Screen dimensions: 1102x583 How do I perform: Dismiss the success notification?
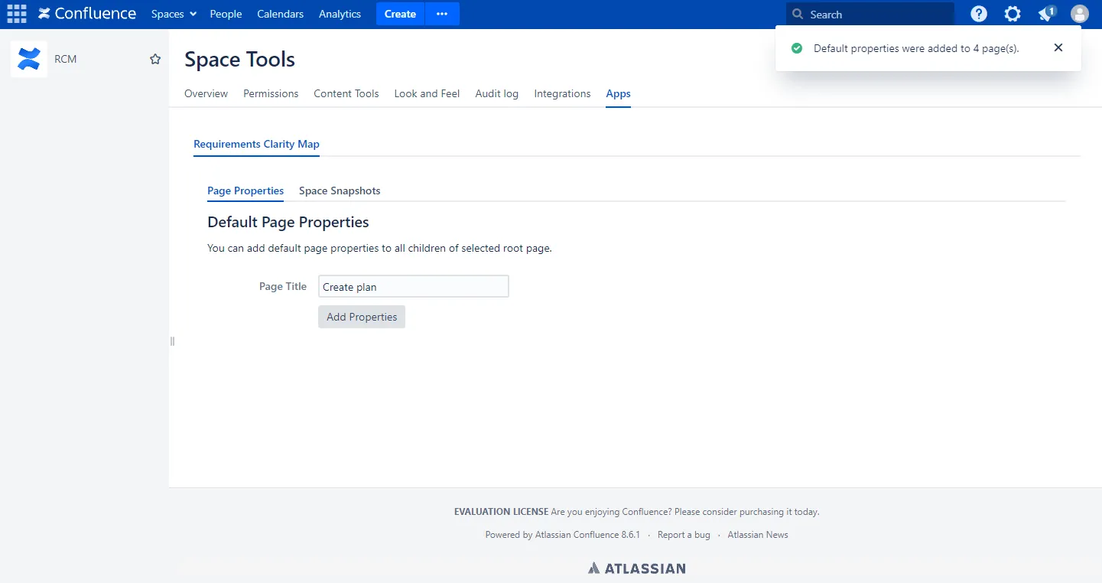1058,47
